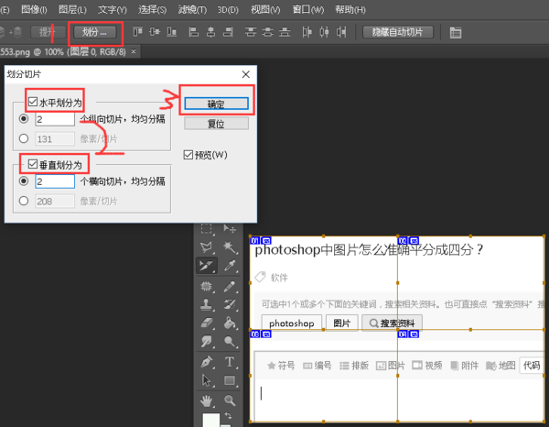Select the Eyedropper tool

click(x=230, y=266)
